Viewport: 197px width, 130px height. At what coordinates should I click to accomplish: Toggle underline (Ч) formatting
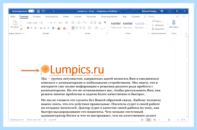[35, 28]
